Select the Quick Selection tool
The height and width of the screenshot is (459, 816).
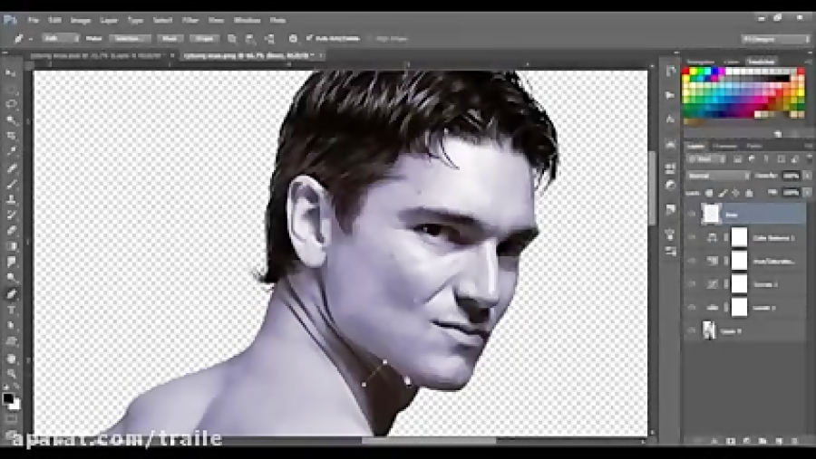[11, 120]
